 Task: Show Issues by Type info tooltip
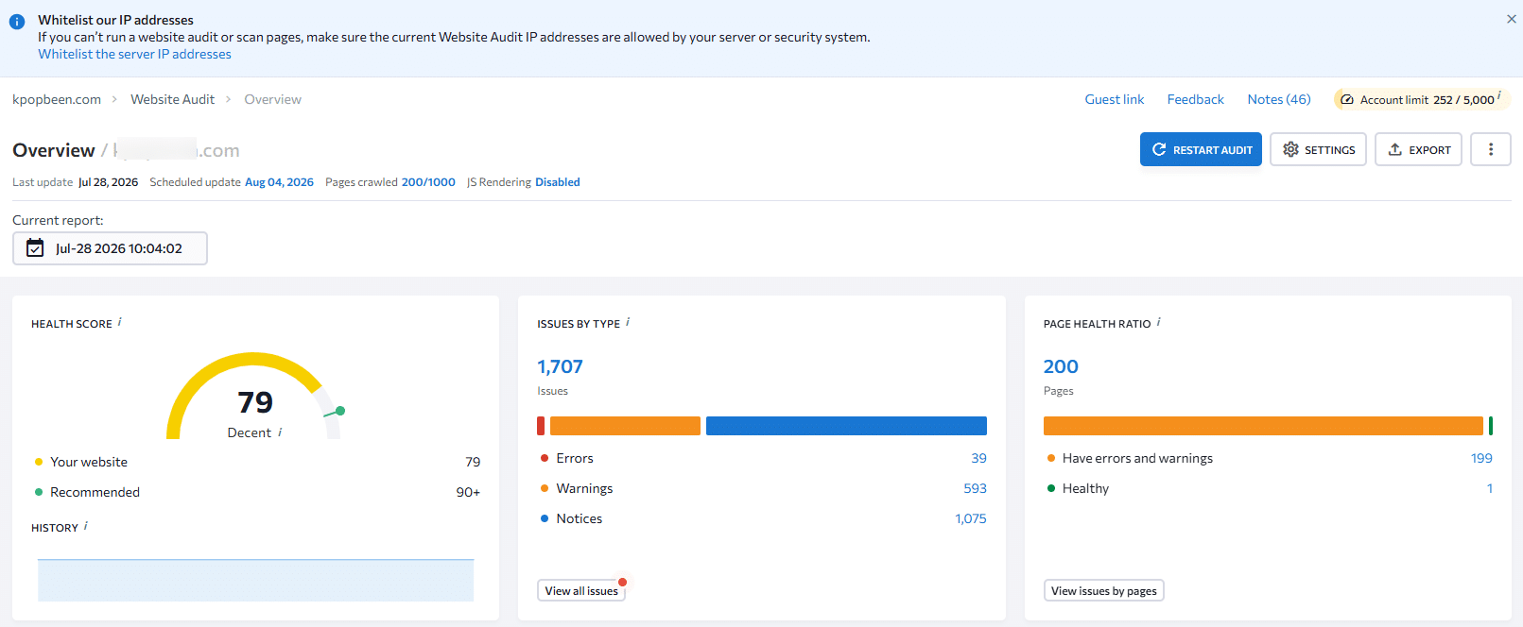(x=628, y=322)
